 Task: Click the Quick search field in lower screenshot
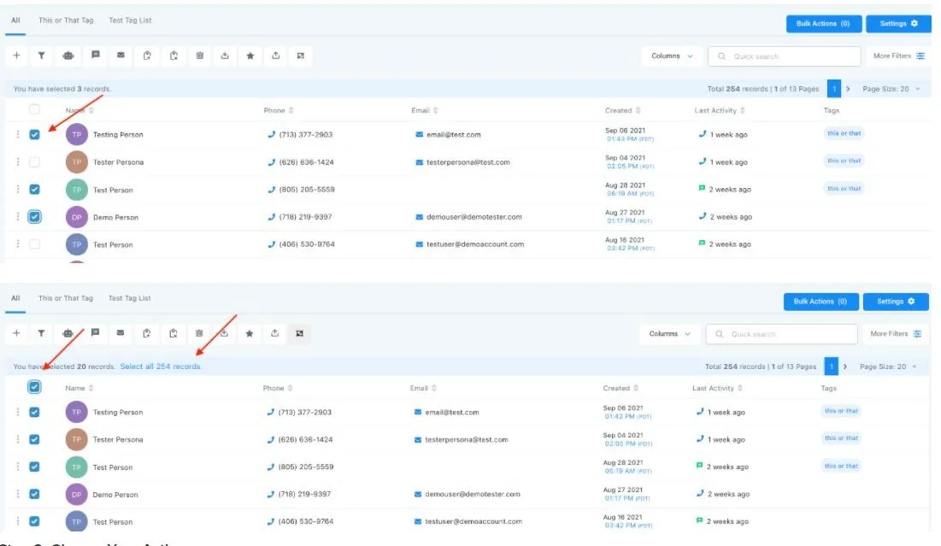pos(781,334)
